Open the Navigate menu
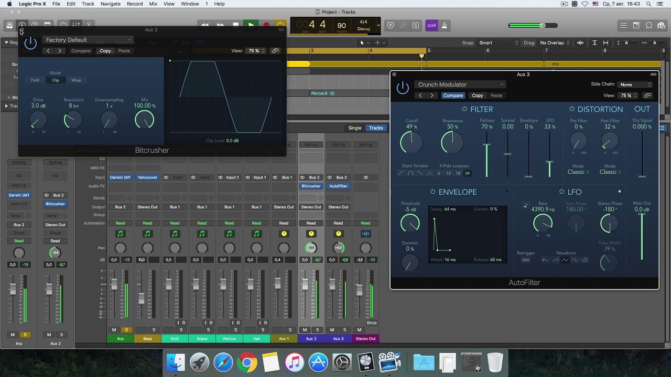 pos(110,4)
